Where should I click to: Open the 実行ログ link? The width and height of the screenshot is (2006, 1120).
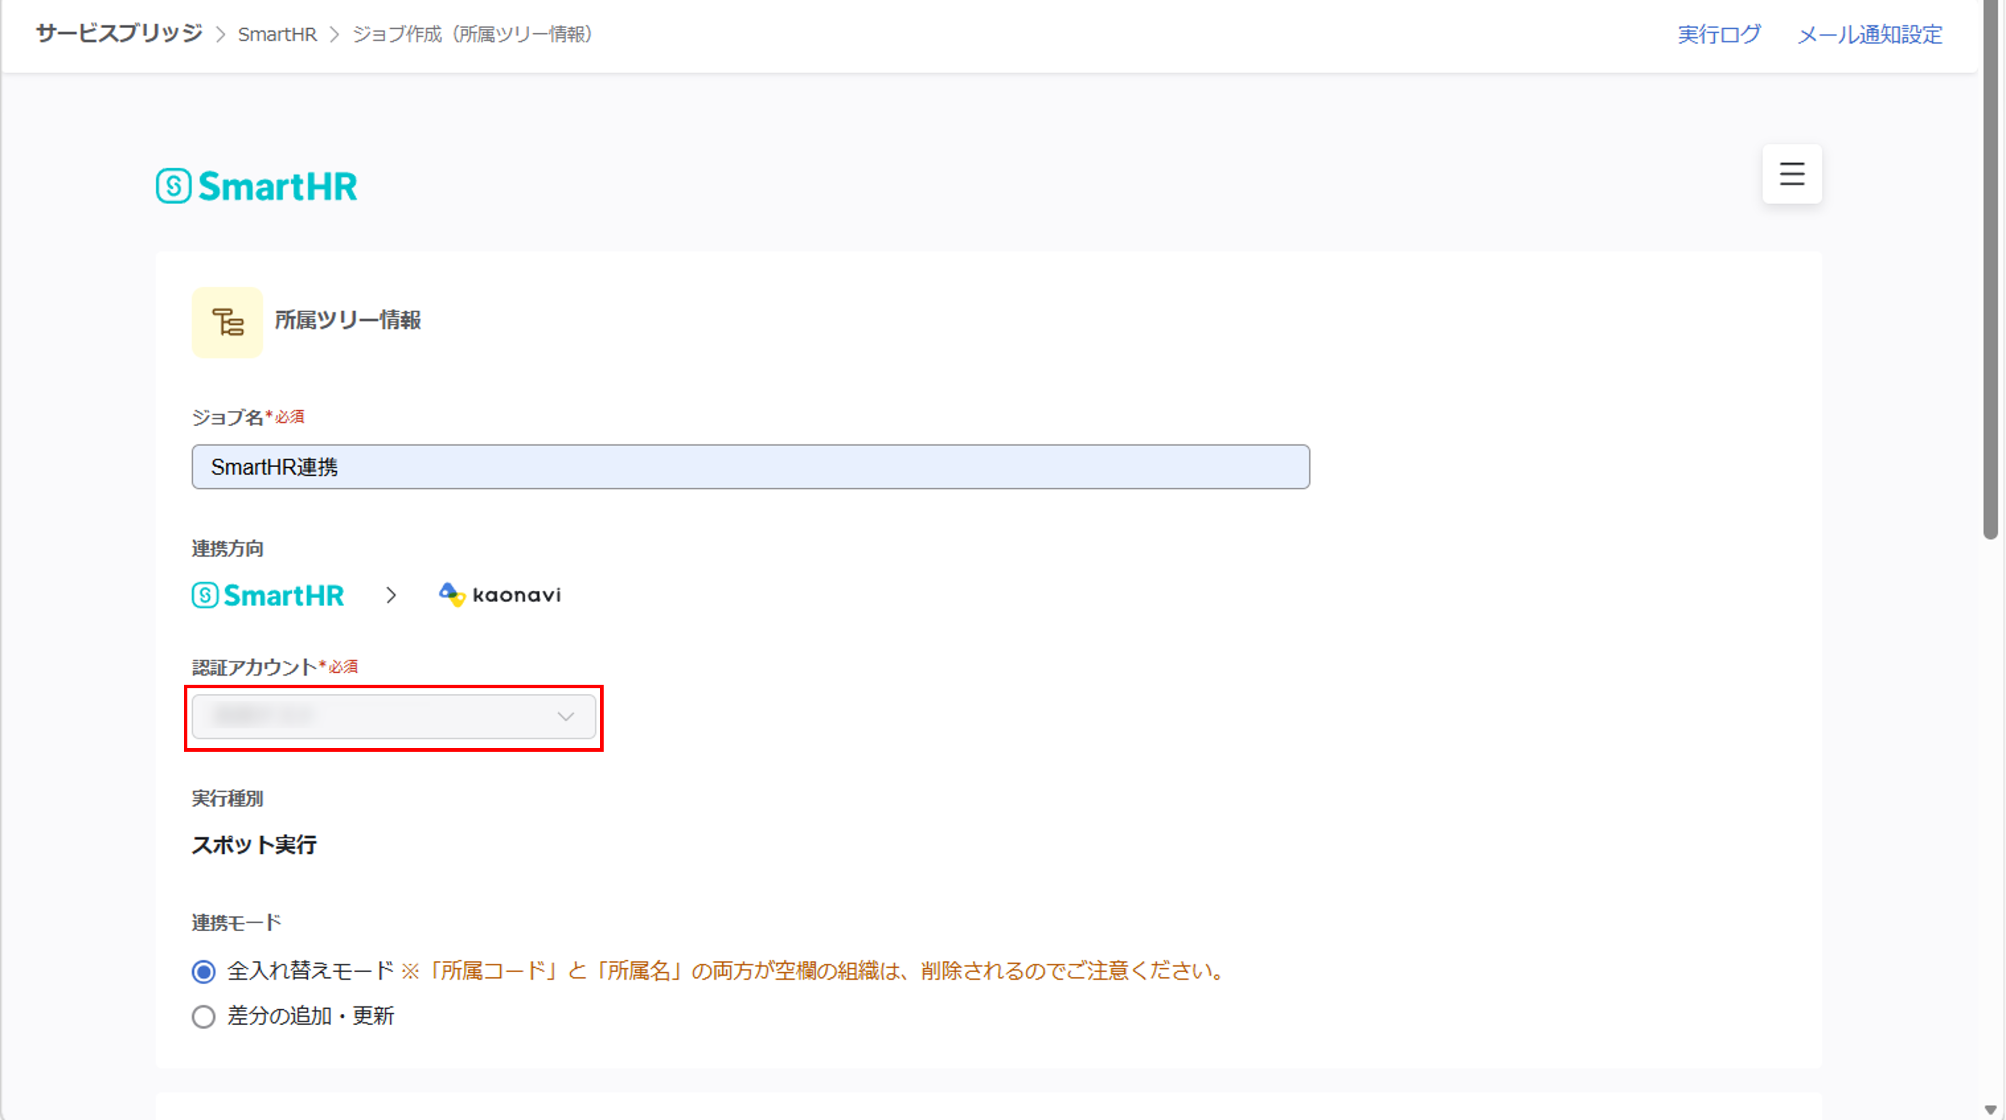pyautogui.click(x=1718, y=34)
